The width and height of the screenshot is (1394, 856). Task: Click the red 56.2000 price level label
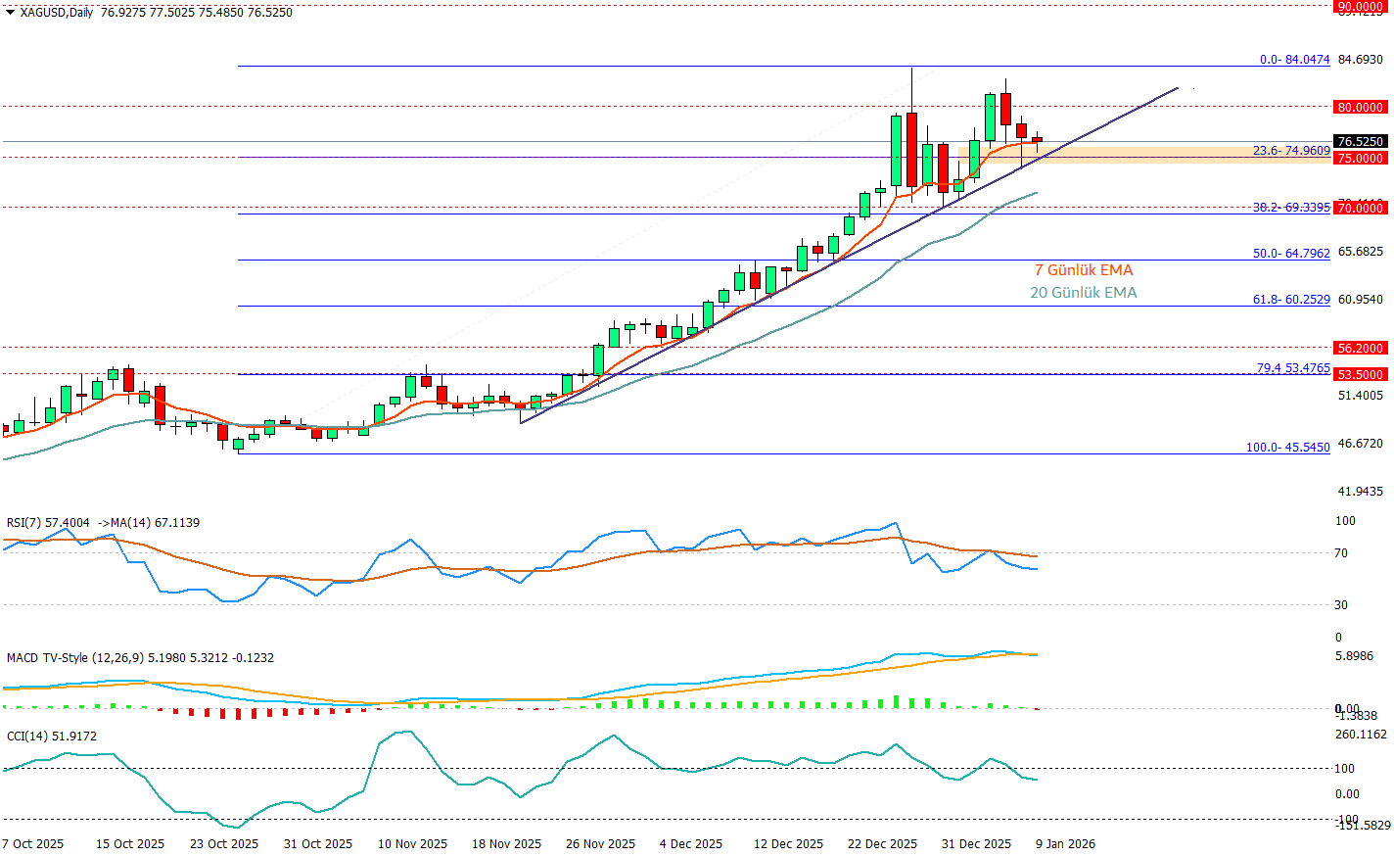point(1360,348)
